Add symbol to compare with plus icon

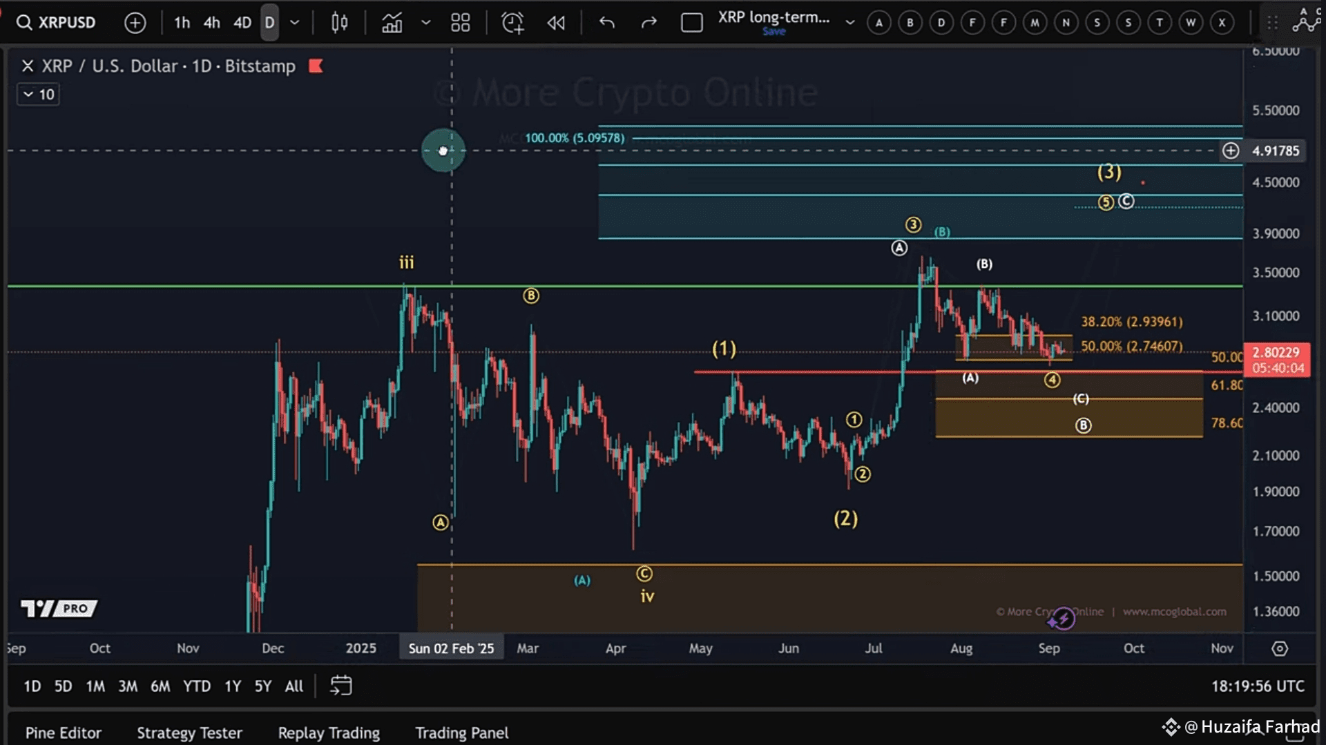point(135,23)
